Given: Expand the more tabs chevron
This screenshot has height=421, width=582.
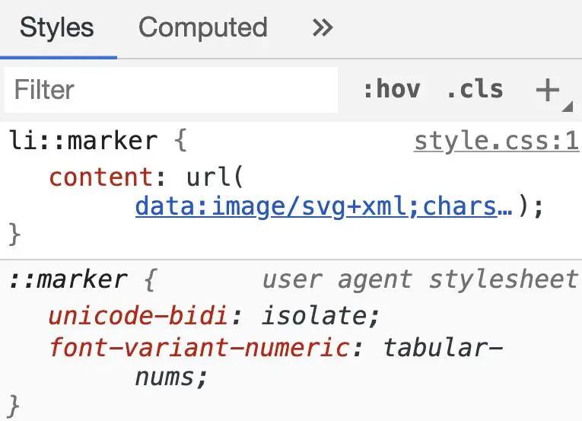Looking at the screenshot, I should tap(323, 28).
